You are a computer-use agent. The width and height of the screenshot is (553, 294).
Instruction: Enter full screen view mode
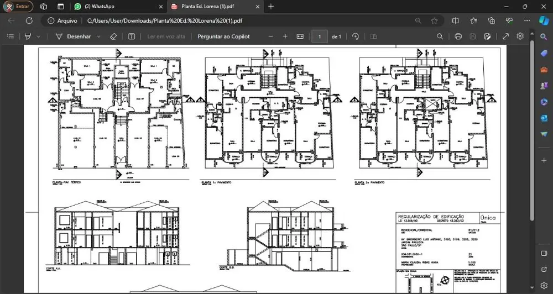[x=505, y=36]
